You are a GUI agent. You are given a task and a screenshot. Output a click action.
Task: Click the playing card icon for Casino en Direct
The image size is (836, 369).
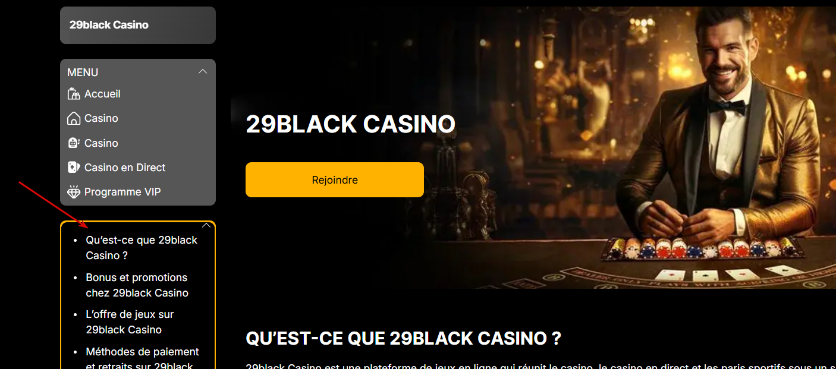click(x=74, y=168)
